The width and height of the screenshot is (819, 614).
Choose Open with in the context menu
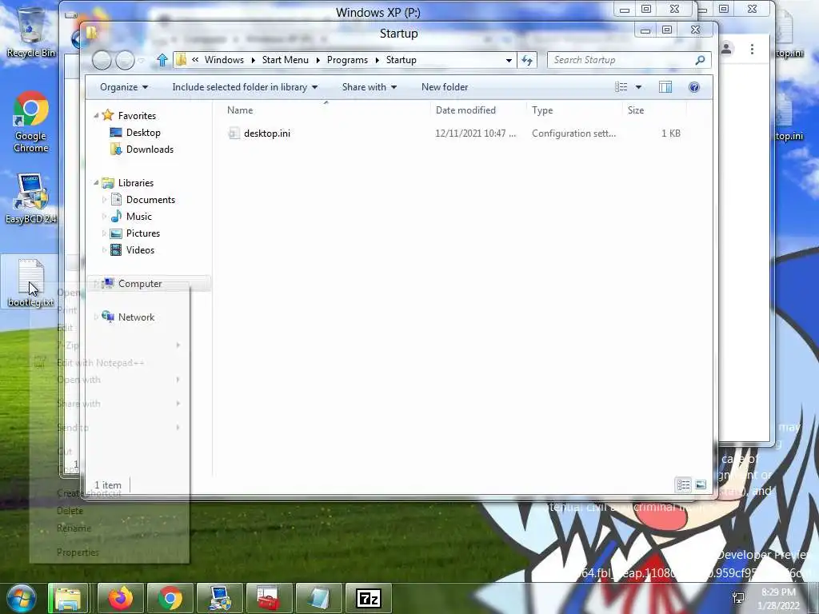(109, 380)
